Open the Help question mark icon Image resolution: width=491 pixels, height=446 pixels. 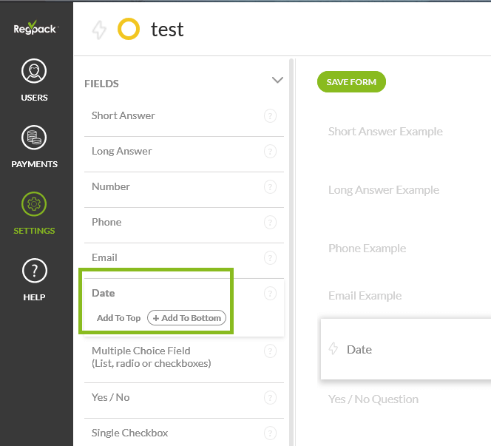[x=34, y=271]
